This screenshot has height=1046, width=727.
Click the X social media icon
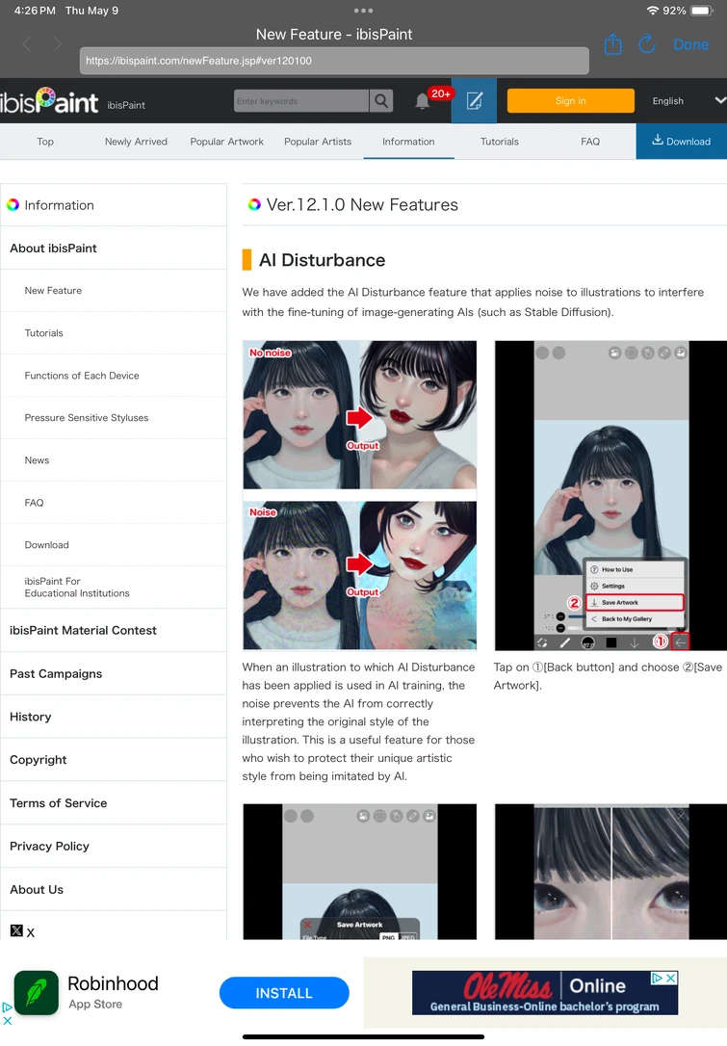(17, 930)
